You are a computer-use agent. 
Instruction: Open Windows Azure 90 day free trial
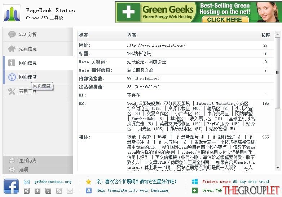click(236, 181)
